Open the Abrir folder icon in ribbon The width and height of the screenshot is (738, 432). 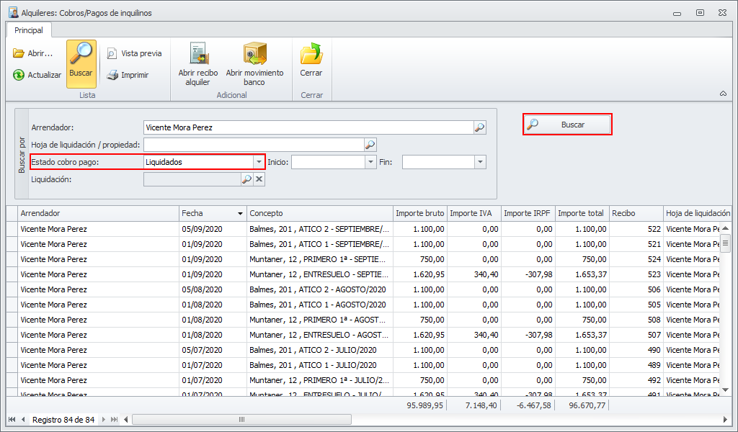19,53
